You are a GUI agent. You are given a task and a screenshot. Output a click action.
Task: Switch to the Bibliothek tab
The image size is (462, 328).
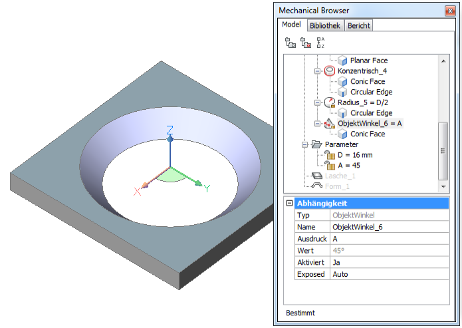324,25
